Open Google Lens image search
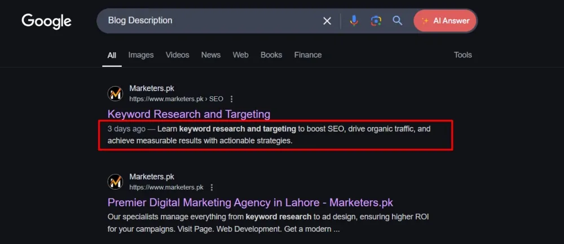 point(376,21)
